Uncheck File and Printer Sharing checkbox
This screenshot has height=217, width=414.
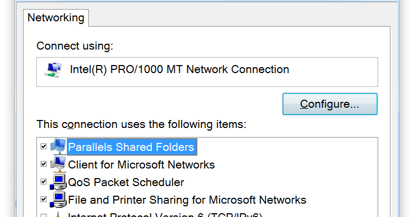click(43, 199)
